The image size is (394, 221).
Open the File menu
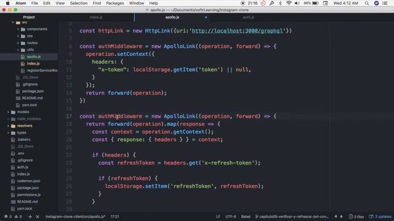(x=34, y=3)
